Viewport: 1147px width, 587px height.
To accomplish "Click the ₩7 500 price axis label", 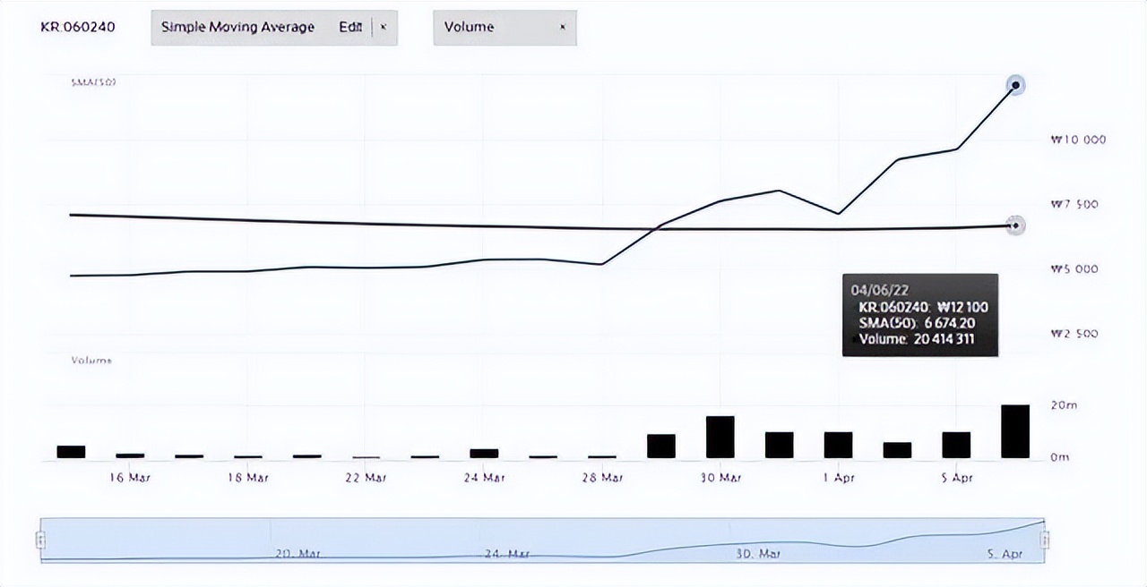I will pyautogui.click(x=1074, y=205).
